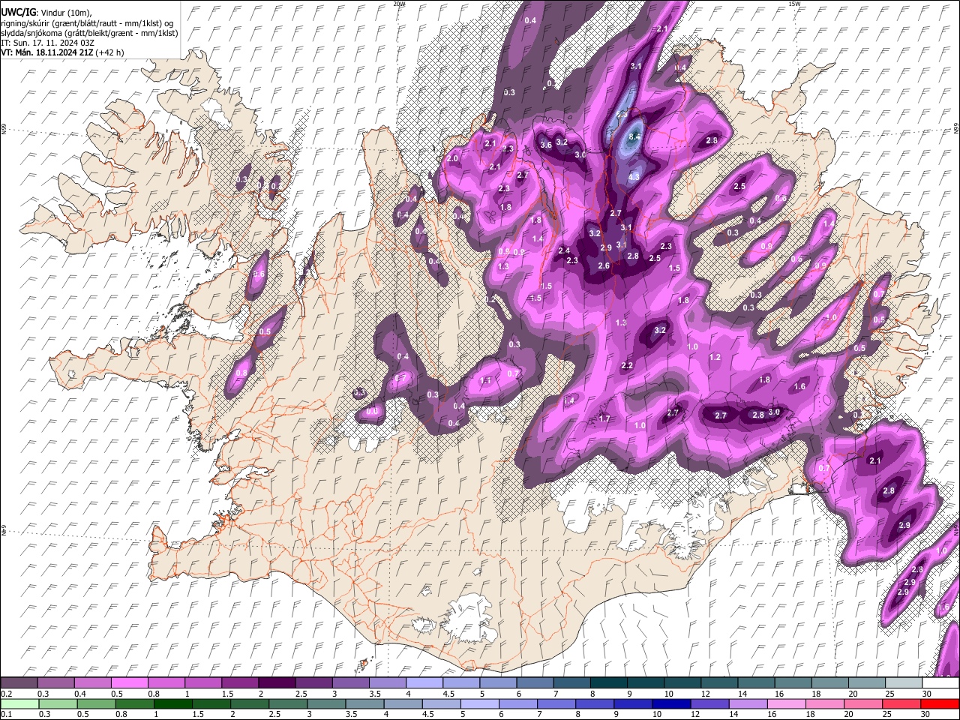Click the white snow legend swatch after 30

coord(940,683)
